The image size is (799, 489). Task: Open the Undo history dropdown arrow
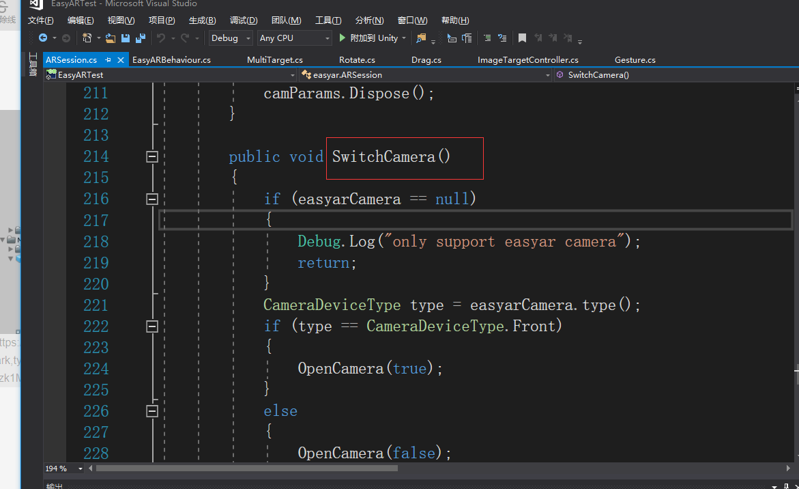pyautogui.click(x=173, y=38)
